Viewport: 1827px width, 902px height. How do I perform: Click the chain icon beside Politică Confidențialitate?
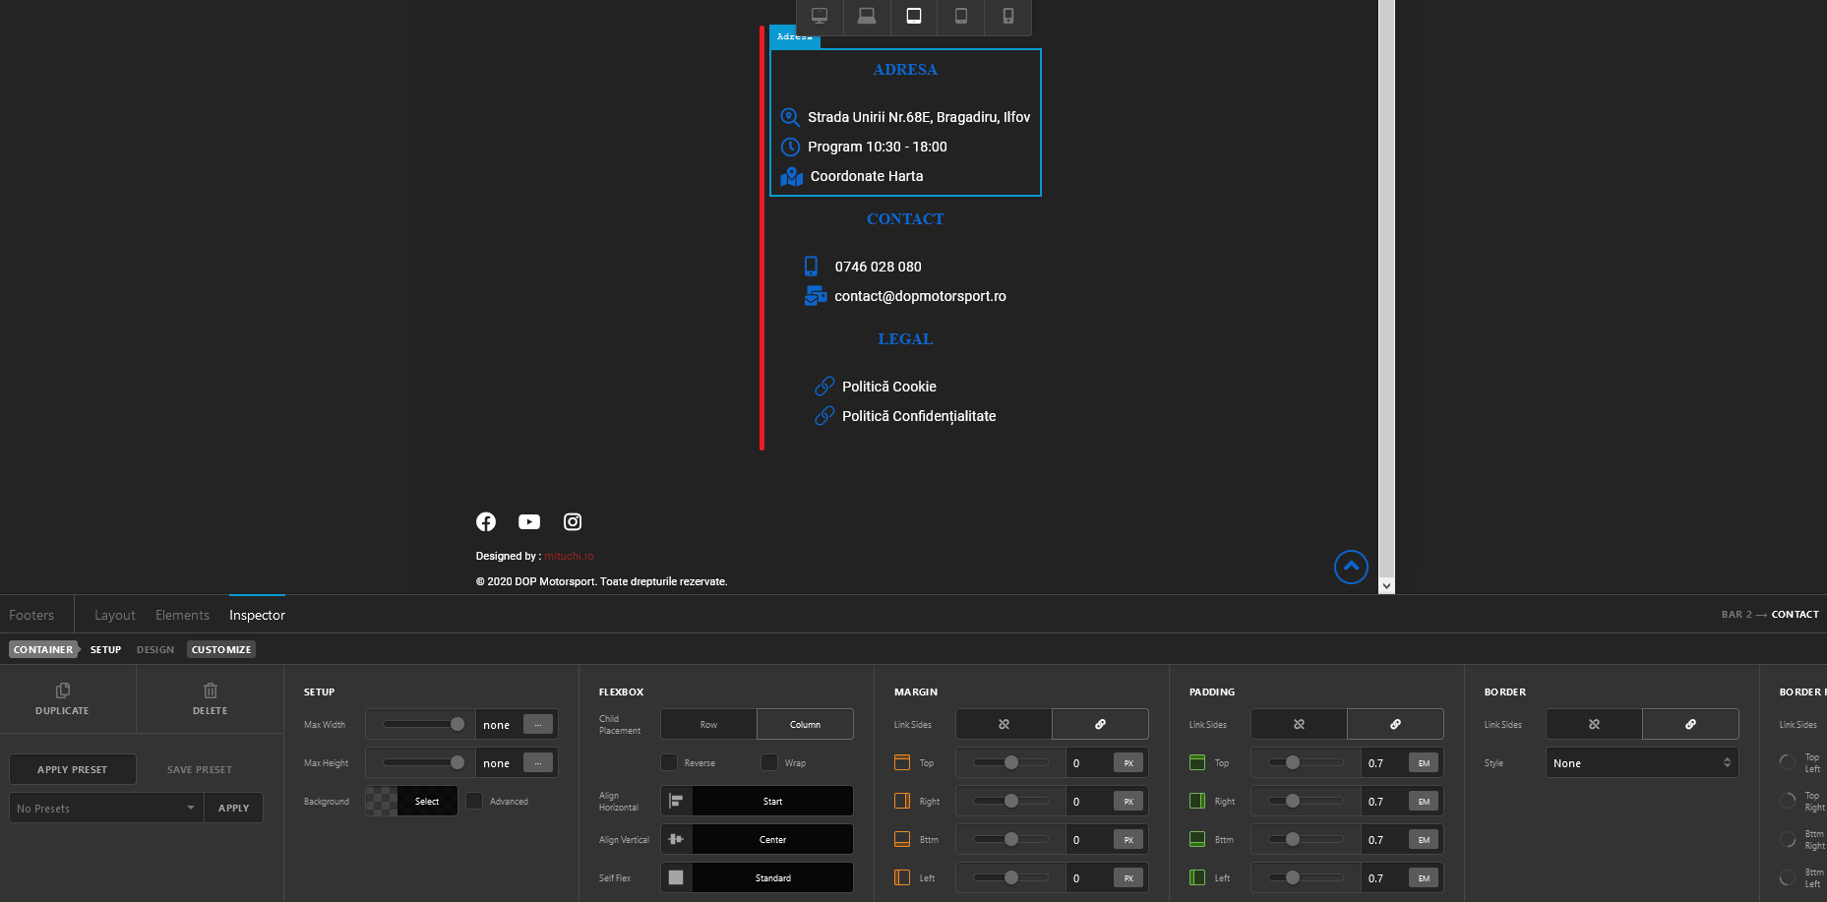[824, 416]
